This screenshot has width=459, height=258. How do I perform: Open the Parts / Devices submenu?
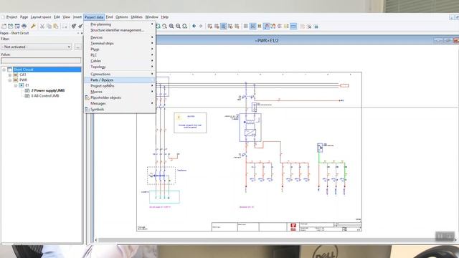120,80
